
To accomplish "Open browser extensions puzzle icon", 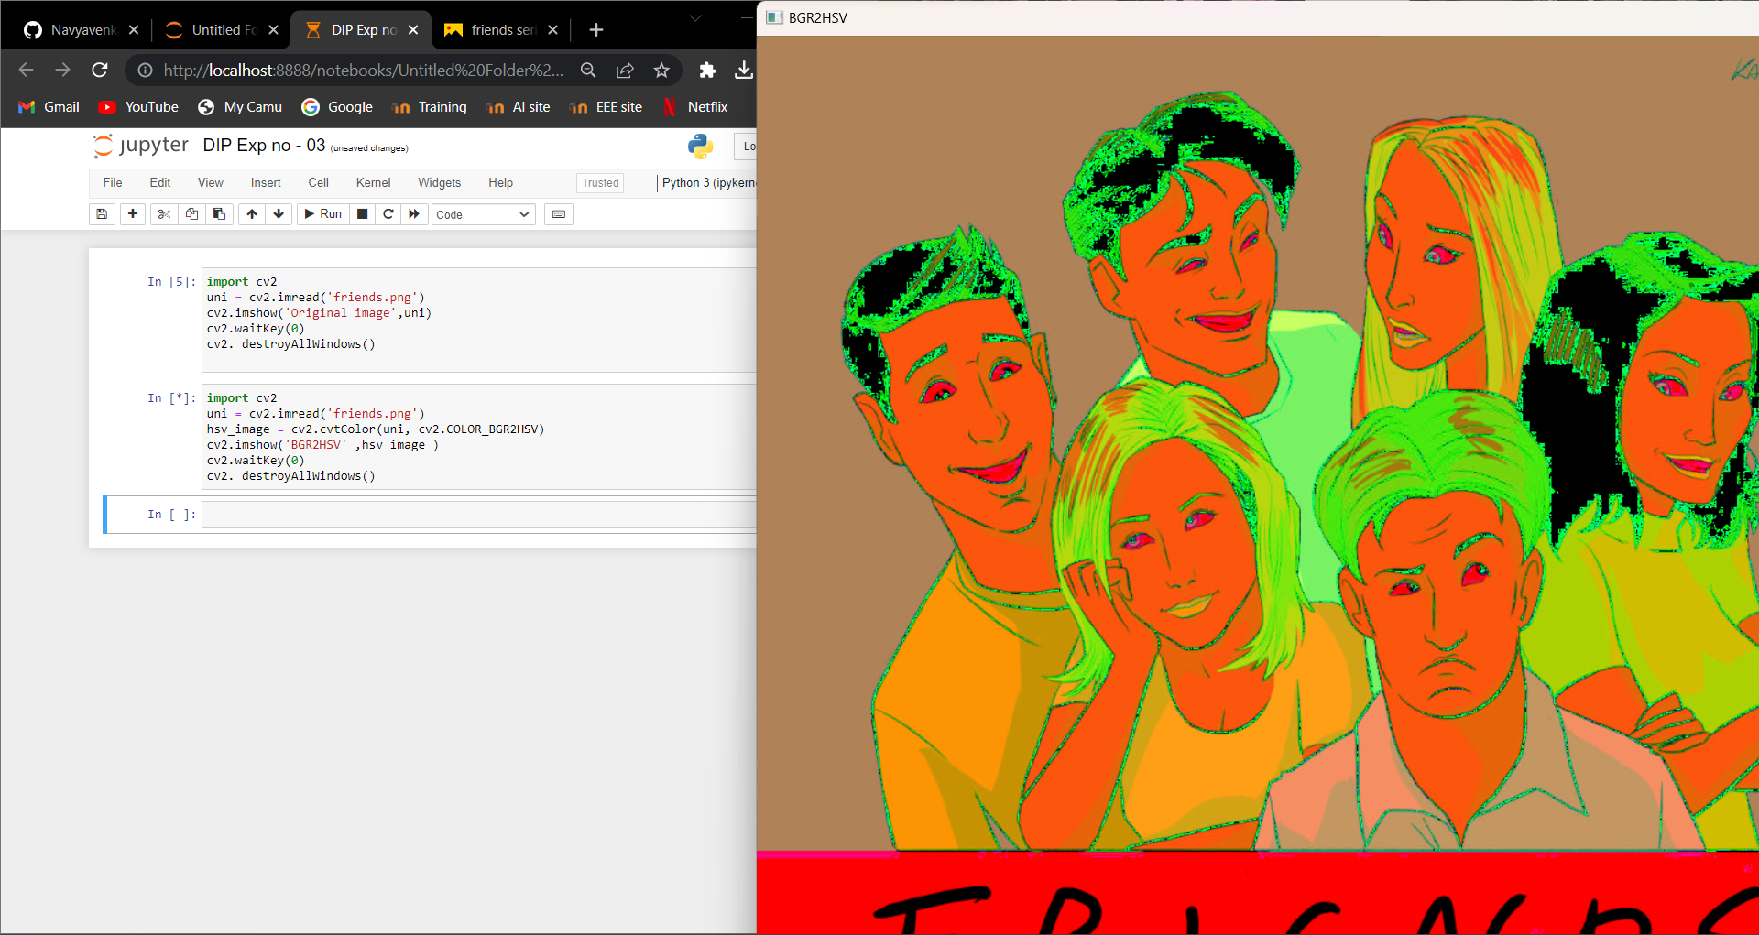I will coord(707,71).
